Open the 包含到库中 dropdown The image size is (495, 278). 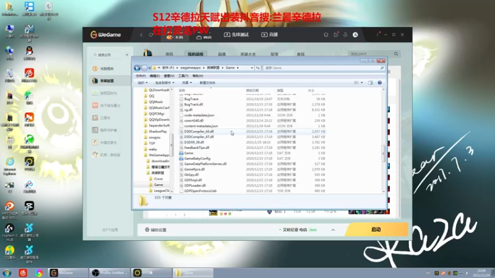point(165,83)
